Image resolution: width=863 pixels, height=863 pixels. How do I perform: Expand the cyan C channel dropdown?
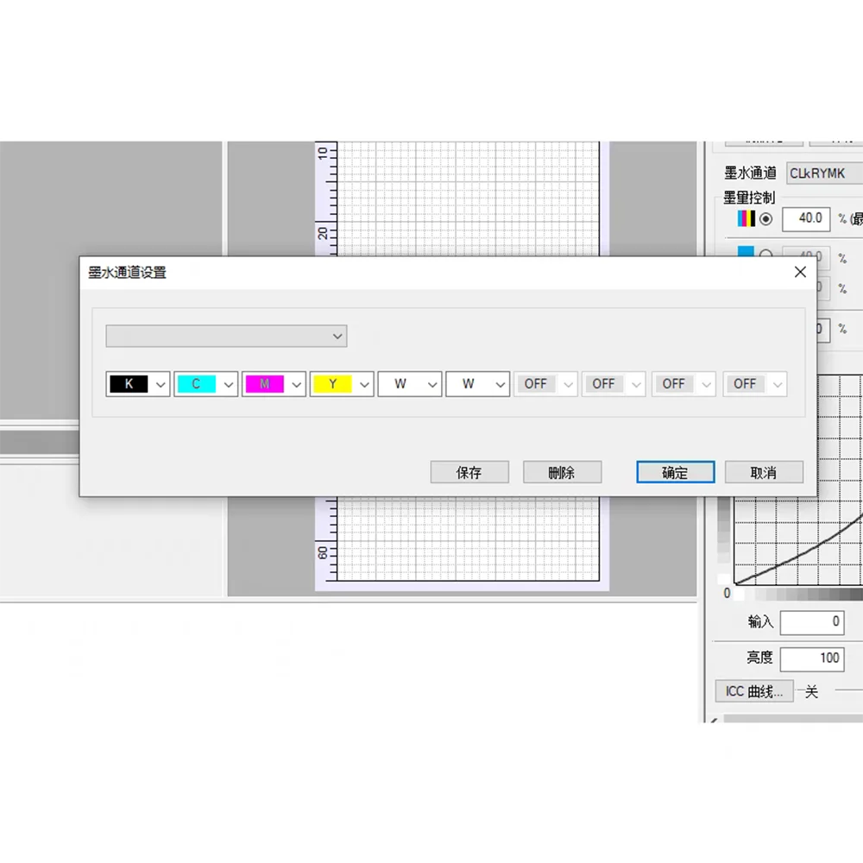229,385
